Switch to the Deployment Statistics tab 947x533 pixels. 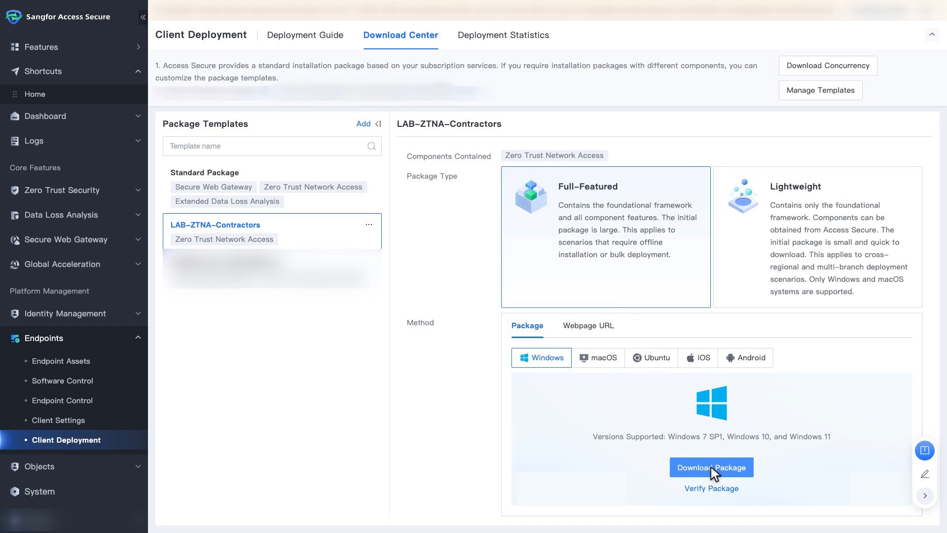[x=503, y=35]
